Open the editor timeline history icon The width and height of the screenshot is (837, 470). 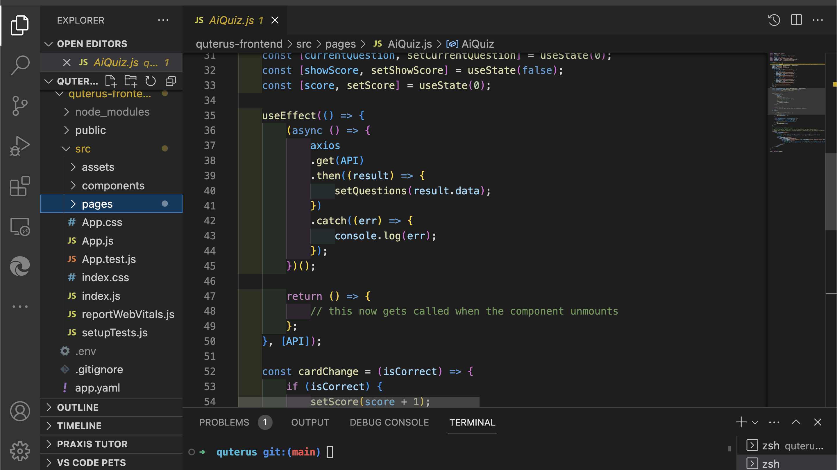[774, 20]
